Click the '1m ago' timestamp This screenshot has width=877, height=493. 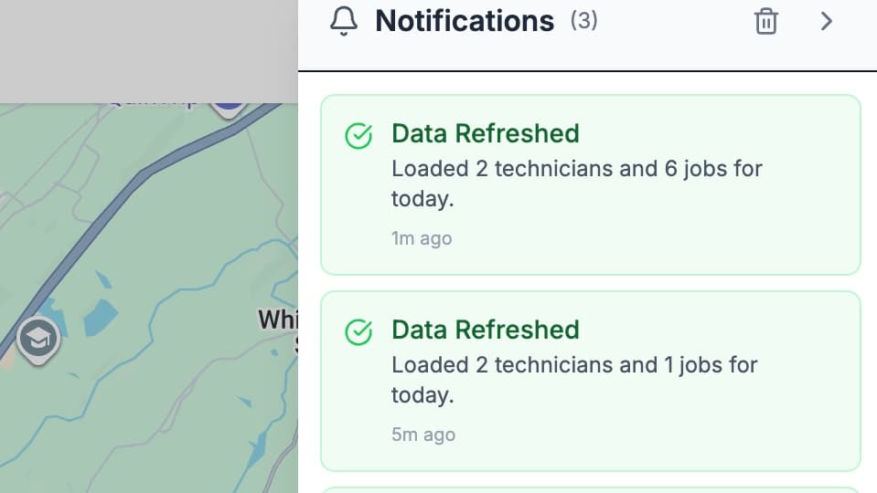pyautogui.click(x=422, y=238)
